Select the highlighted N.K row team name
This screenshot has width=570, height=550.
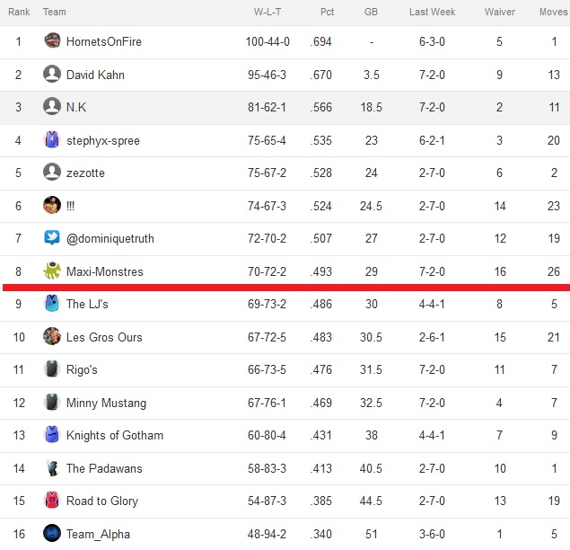76,107
